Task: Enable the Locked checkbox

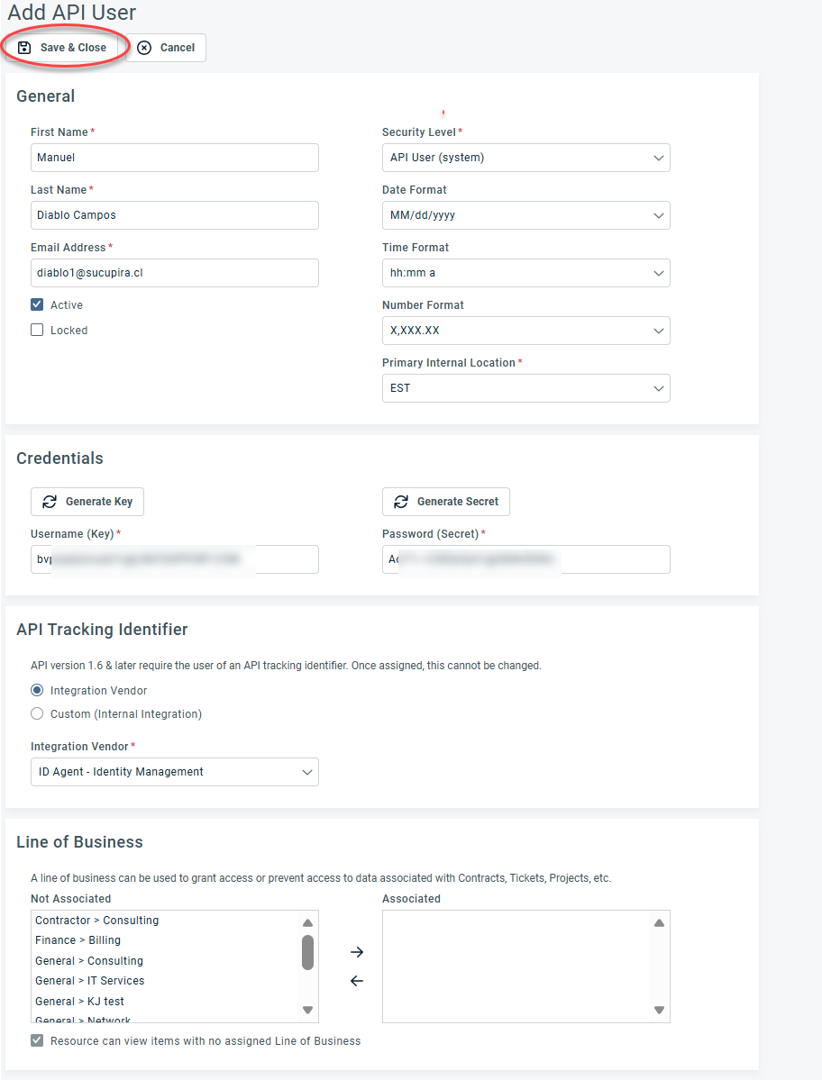Action: [x=37, y=331]
